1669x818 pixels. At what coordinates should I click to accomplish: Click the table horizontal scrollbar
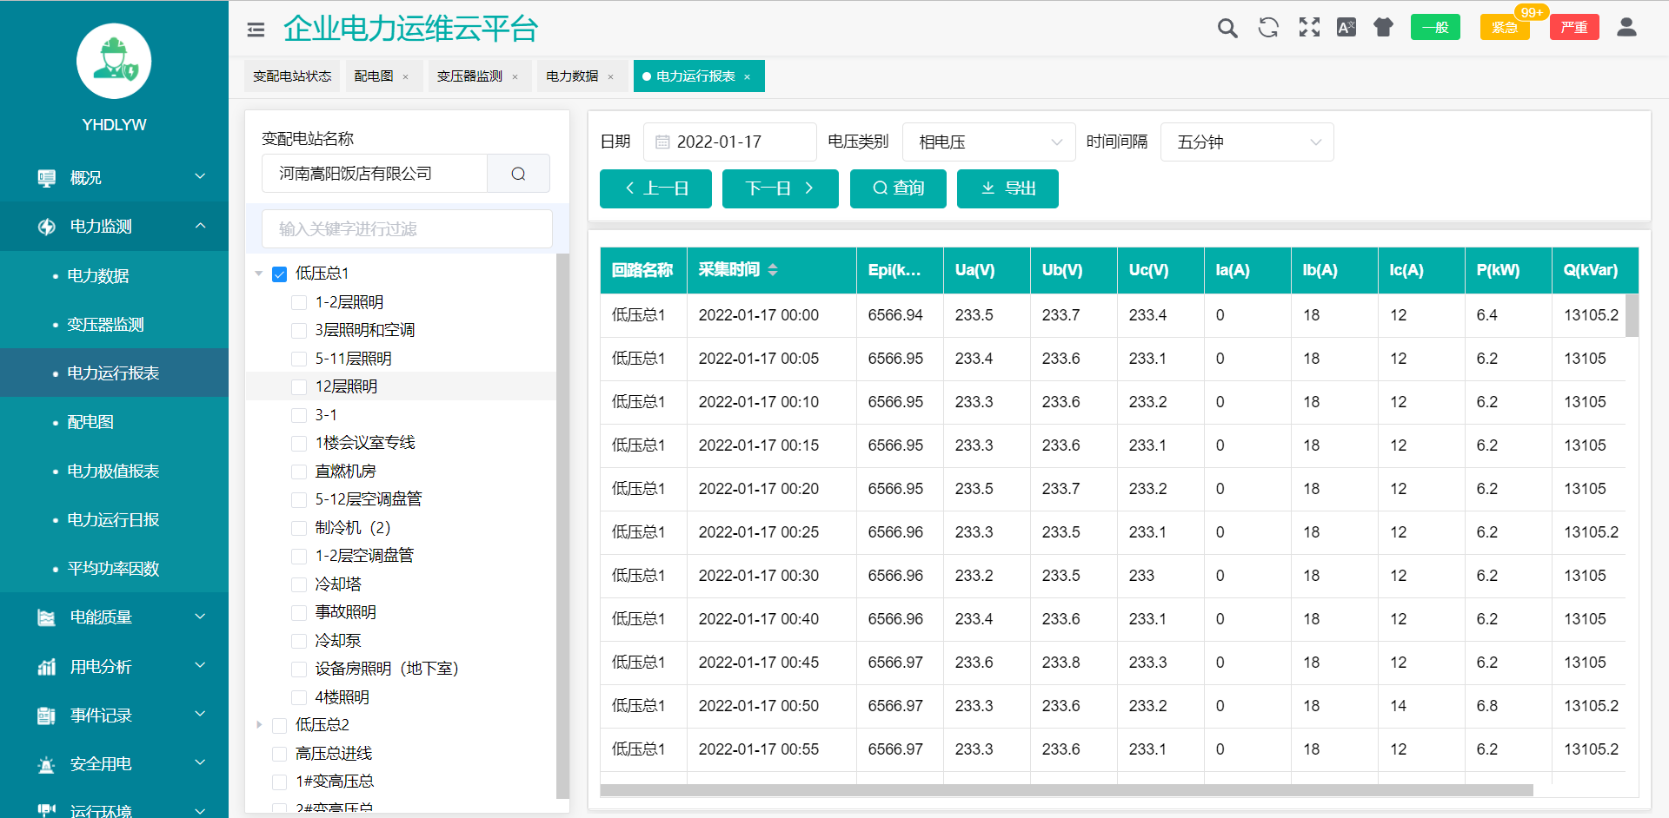click(x=1066, y=790)
